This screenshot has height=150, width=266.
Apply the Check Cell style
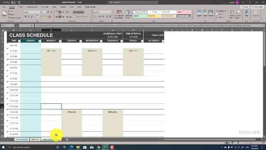184,16
